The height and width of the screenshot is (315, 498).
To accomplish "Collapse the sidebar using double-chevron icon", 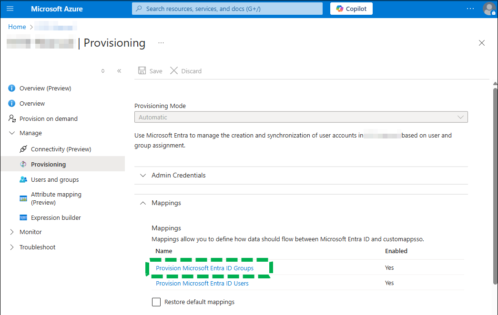I will coord(119,71).
